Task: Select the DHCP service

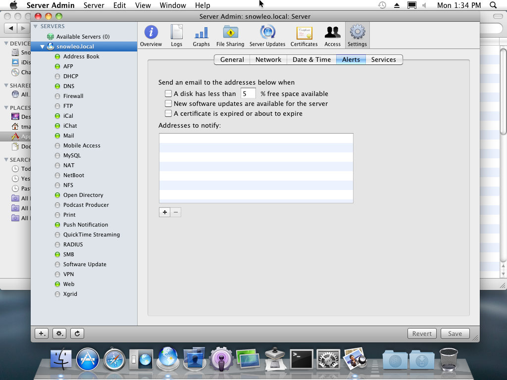Action: tap(70, 76)
